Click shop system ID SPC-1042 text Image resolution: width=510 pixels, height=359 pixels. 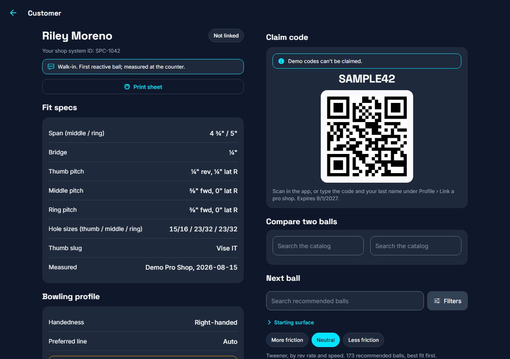(x=81, y=51)
